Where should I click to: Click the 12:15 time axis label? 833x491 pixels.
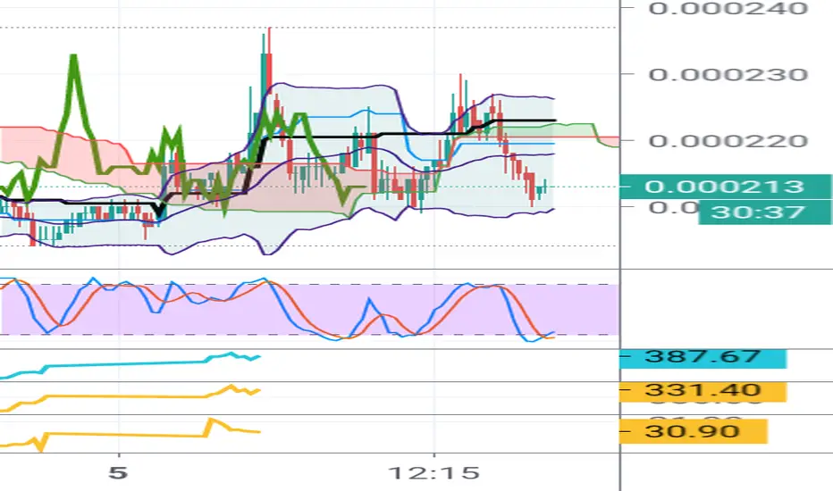point(434,472)
